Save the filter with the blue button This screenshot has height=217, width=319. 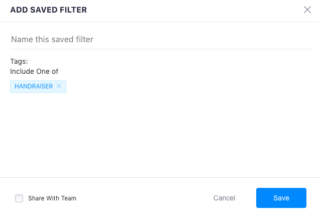(x=281, y=198)
